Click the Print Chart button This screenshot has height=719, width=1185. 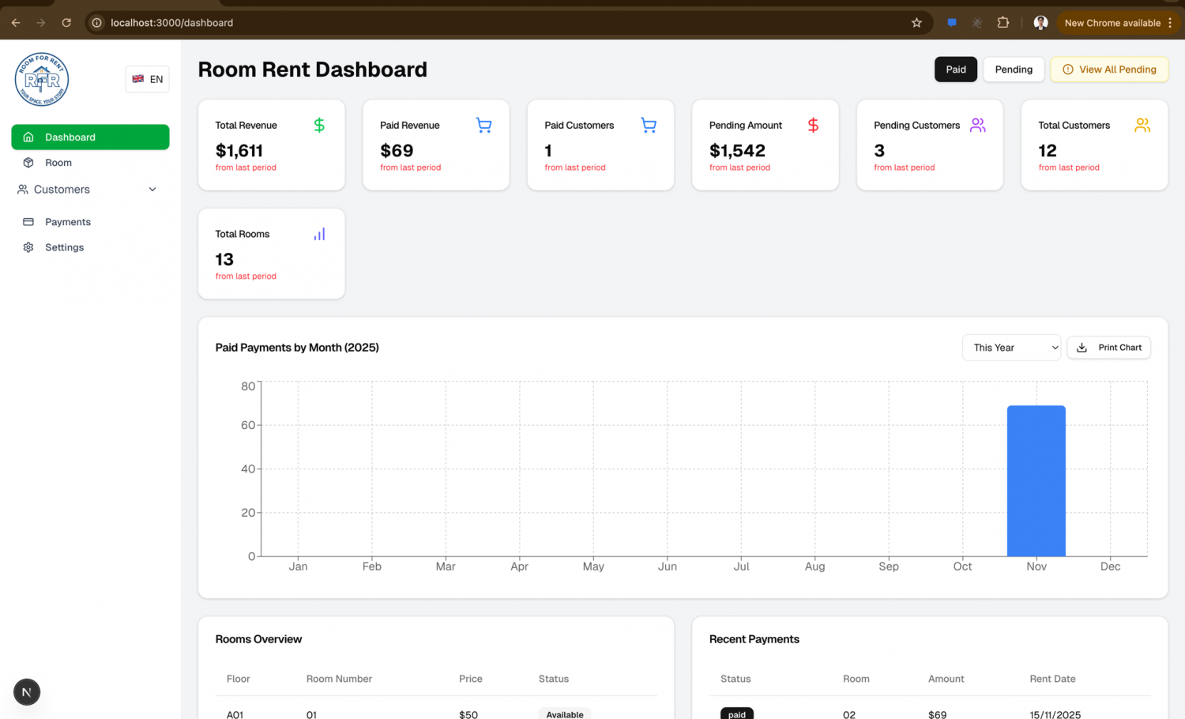1109,348
